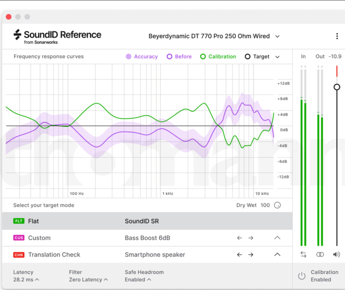Toggle the Calibration curve display
This screenshot has height=290, width=345.
(x=218, y=57)
